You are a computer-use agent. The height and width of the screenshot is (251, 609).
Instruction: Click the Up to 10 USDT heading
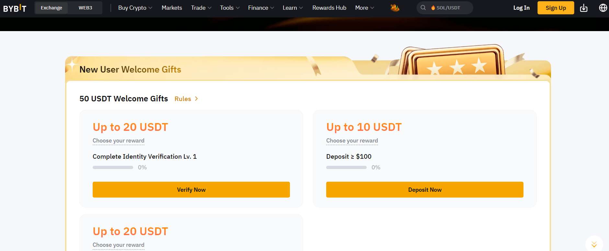[x=364, y=127]
